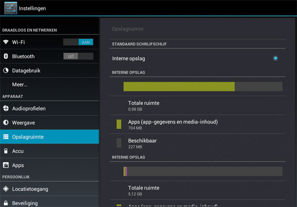
Task: Tap the Weergave brightness icon
Action: coord(6,123)
